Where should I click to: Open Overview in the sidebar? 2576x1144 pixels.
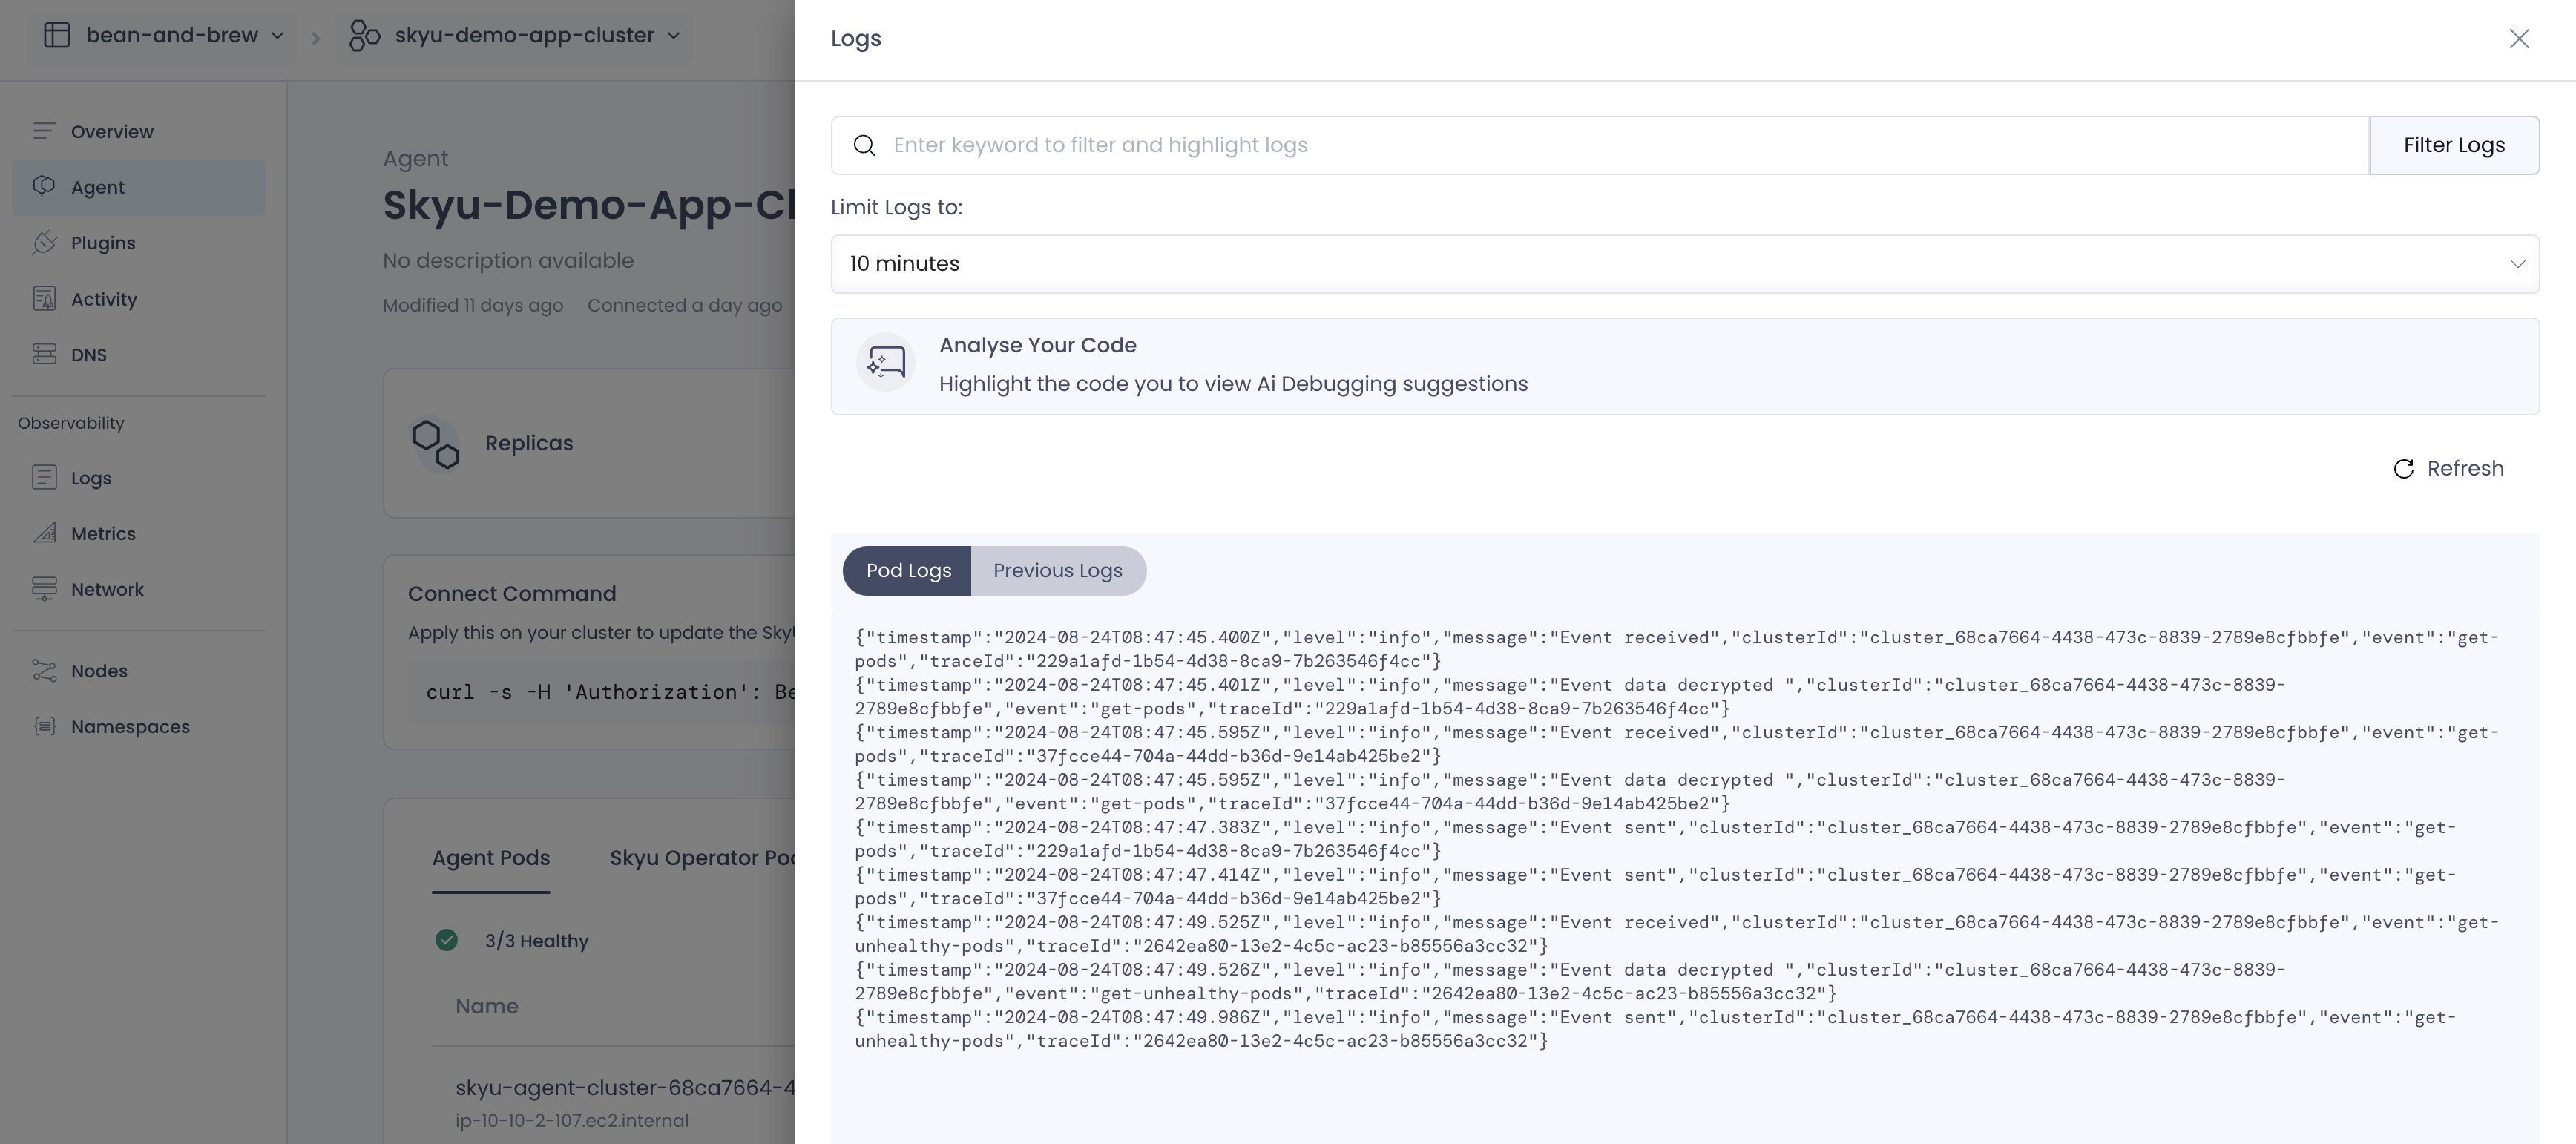139,132
